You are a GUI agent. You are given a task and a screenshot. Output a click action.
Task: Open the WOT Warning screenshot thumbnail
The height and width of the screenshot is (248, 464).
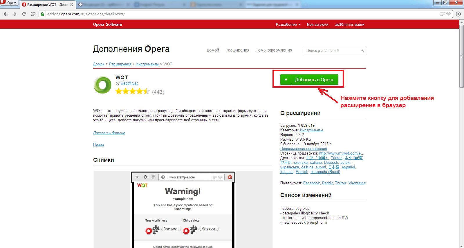pyautogui.click(x=183, y=210)
